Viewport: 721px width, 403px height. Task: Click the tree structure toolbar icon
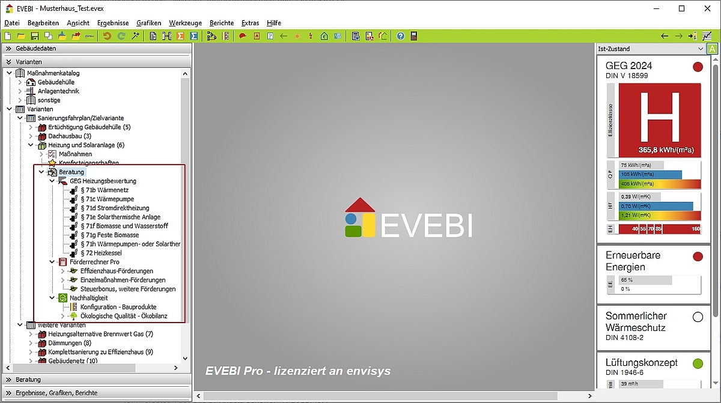click(211, 36)
